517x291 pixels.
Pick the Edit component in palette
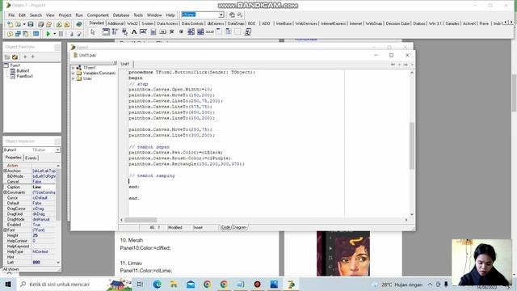(144, 32)
